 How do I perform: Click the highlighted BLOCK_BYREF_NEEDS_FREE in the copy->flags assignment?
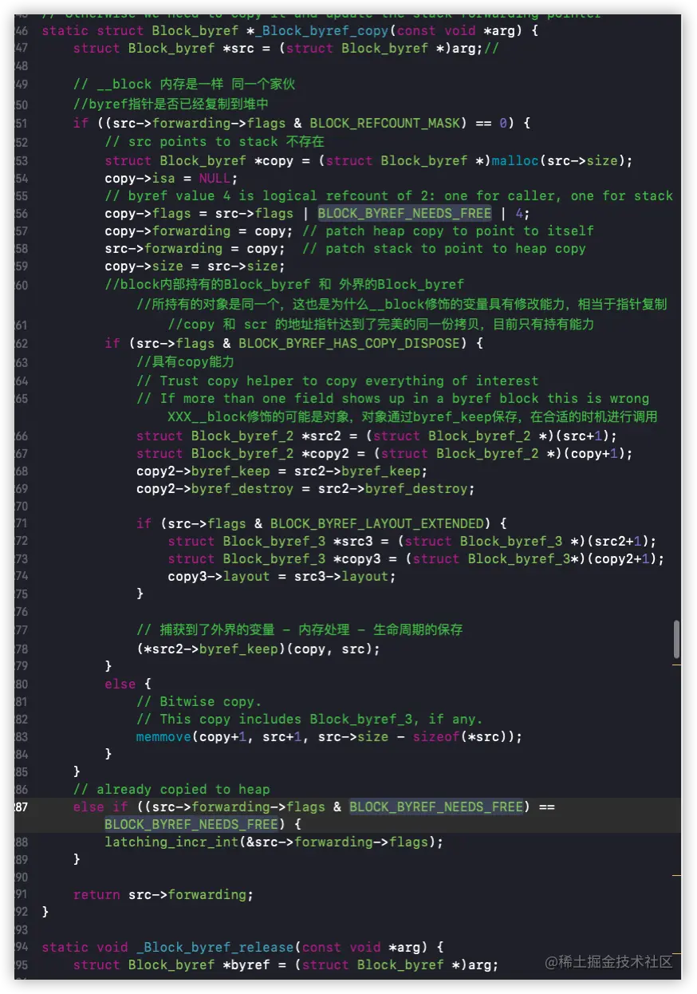404,213
